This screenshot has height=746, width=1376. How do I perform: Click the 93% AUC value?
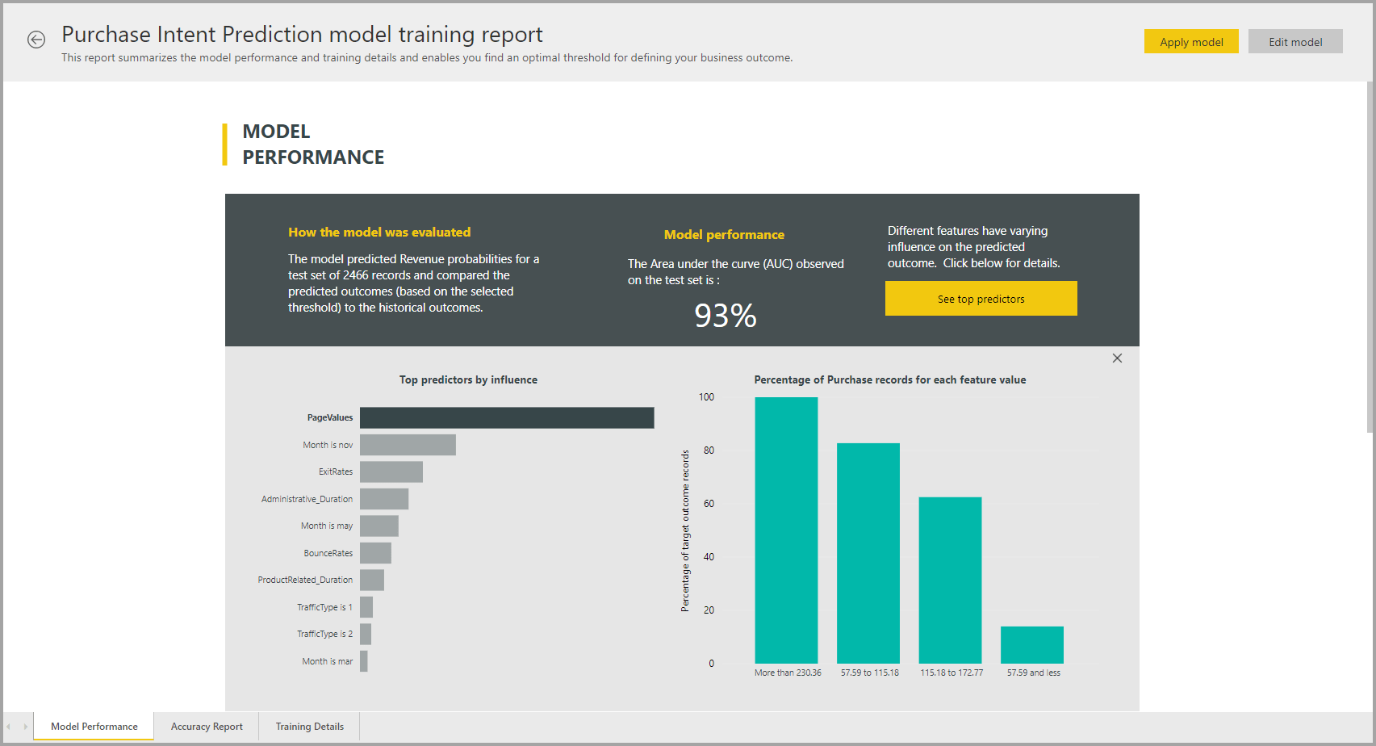point(725,316)
